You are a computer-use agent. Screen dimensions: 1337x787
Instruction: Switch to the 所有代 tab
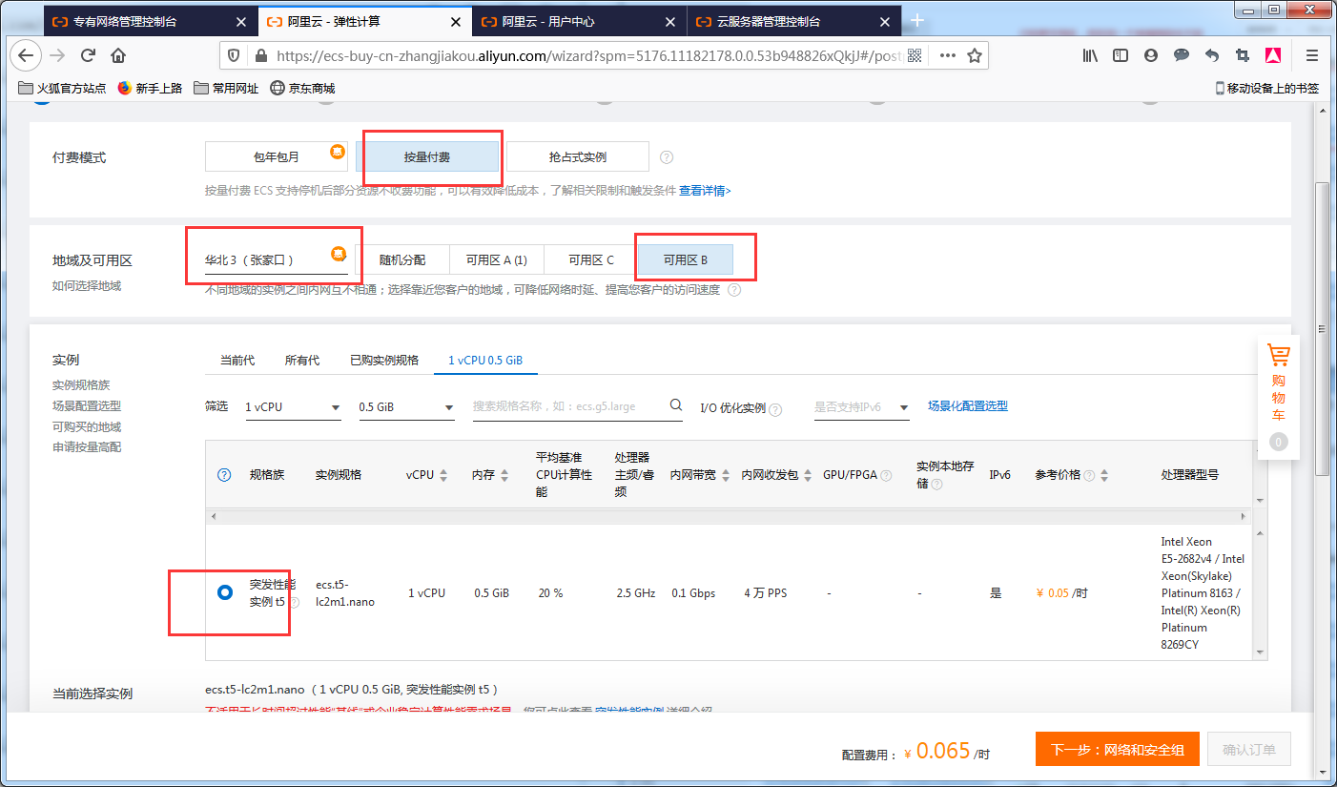tap(302, 360)
